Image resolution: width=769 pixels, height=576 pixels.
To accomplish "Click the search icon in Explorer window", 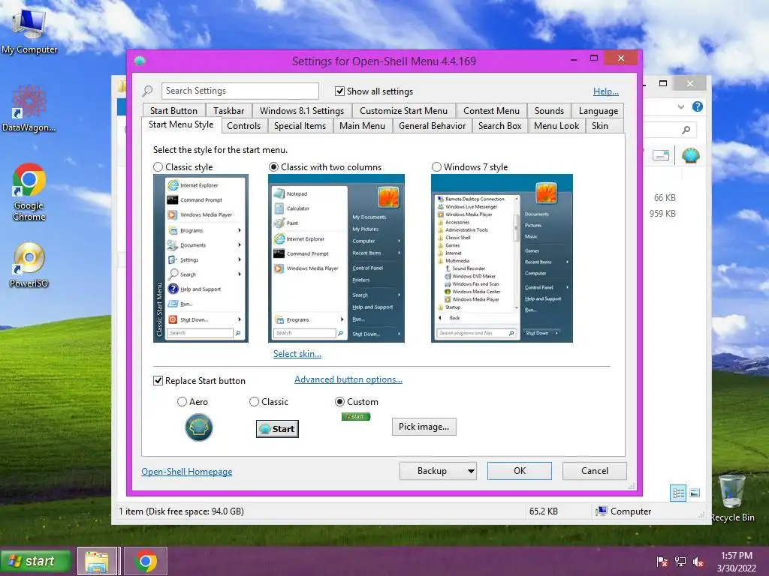I will pos(686,130).
